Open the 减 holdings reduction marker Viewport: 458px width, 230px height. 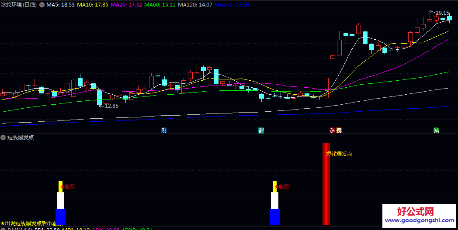[x=436, y=130]
